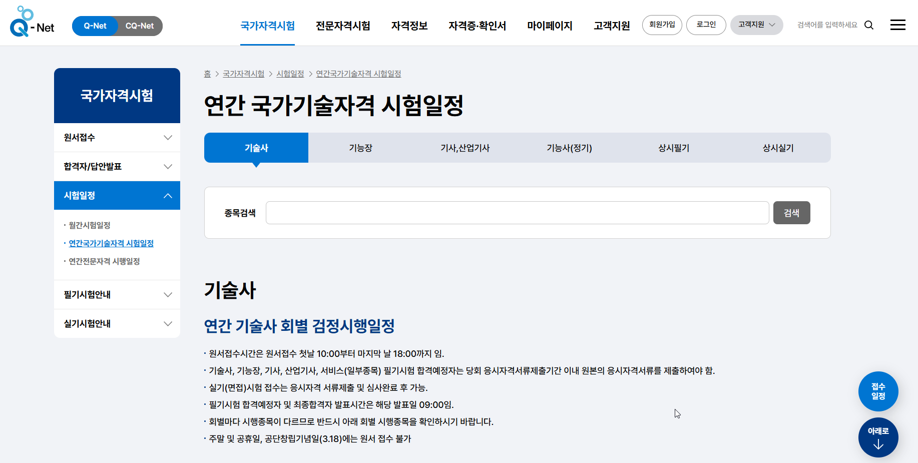Click the Q-Net logo

31,23
